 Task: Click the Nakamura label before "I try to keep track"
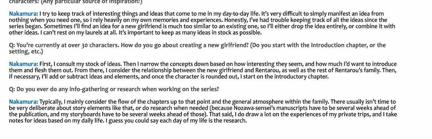tap(24, 14)
